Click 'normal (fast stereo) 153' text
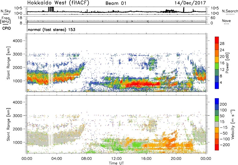This screenshot has height=165, width=238. pyautogui.click(x=51, y=29)
